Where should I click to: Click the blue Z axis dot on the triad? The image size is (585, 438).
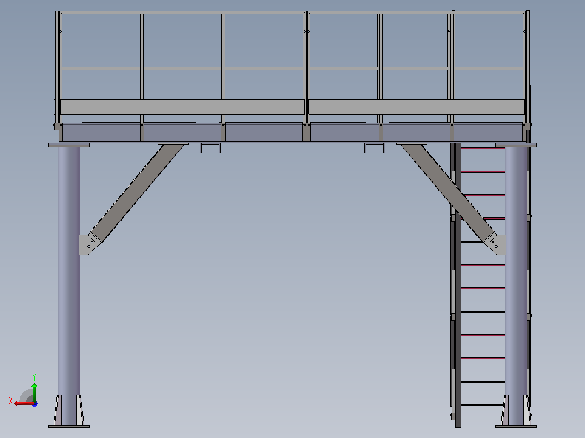click(x=35, y=404)
